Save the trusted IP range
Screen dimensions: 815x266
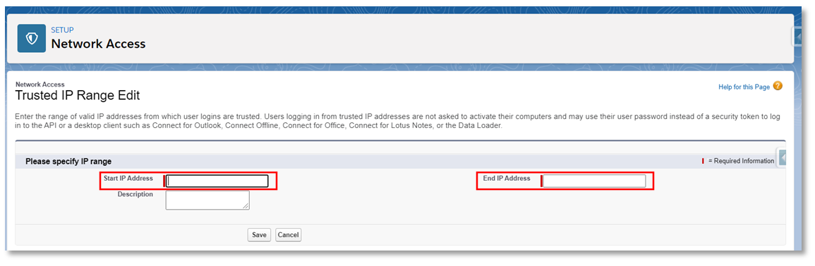[259, 235]
